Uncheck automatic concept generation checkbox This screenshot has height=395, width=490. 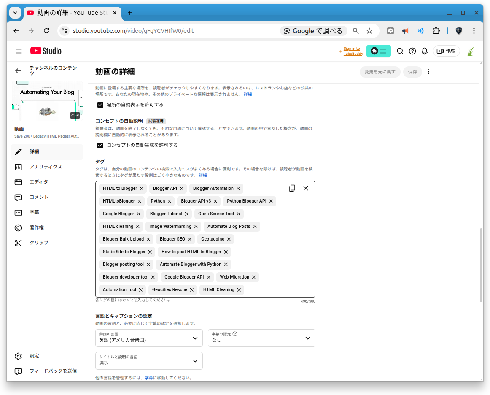pyautogui.click(x=100, y=145)
